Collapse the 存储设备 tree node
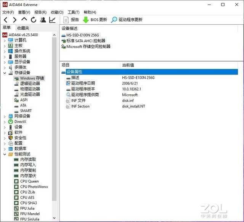244x222 pixels. pyautogui.click(x=5, y=73)
